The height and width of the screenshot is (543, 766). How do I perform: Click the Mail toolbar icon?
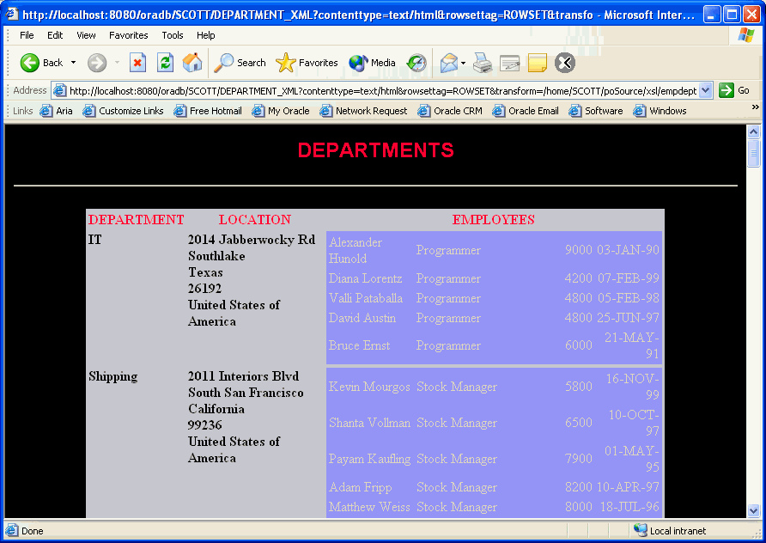pos(448,63)
